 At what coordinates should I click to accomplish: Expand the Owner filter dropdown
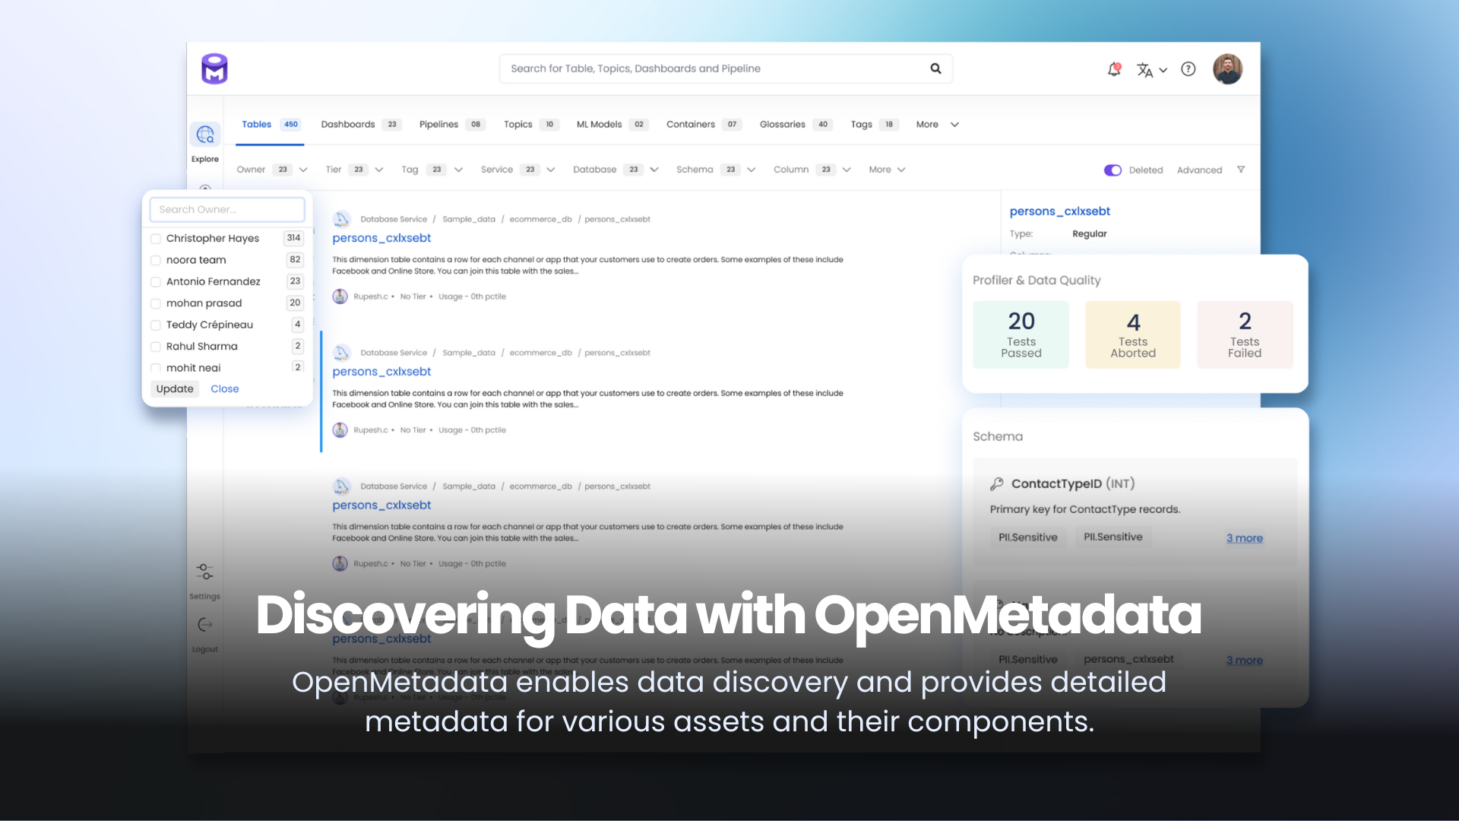pos(302,170)
